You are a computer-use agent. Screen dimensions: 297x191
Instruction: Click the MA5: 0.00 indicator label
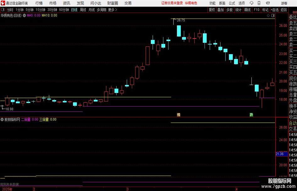pos(34,15)
